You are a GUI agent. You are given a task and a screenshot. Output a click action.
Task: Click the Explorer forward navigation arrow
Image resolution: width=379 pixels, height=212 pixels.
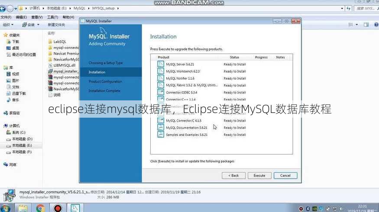click(10, 9)
